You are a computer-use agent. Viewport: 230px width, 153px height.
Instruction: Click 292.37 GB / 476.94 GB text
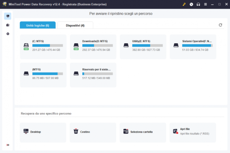point(96,50)
